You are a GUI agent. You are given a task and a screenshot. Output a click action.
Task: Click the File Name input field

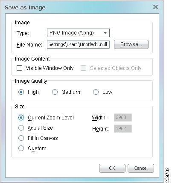click(78, 44)
